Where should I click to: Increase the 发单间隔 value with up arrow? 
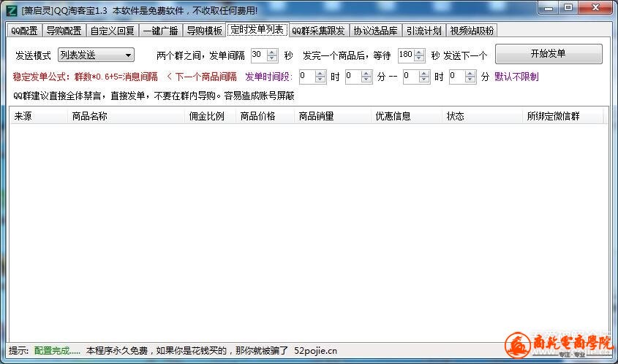272,53
